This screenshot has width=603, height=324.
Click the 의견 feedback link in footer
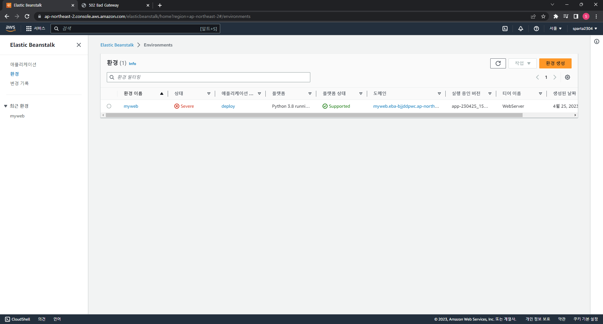pyautogui.click(x=42, y=319)
